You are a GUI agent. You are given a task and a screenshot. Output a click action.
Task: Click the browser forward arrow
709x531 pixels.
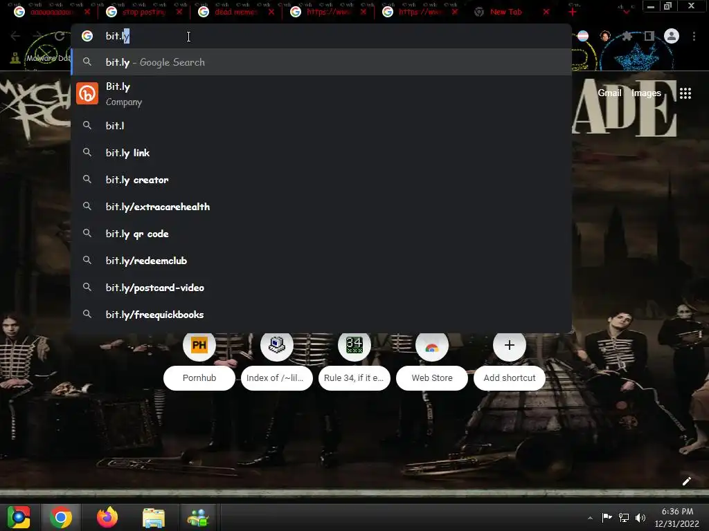[x=37, y=36]
